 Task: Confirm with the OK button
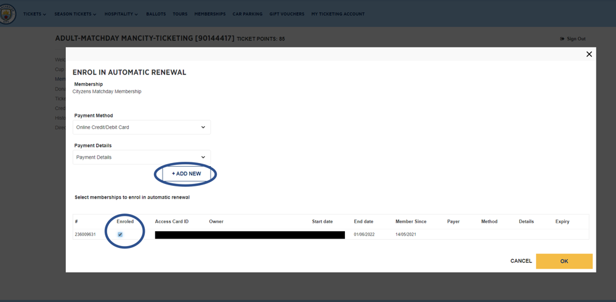(x=564, y=261)
